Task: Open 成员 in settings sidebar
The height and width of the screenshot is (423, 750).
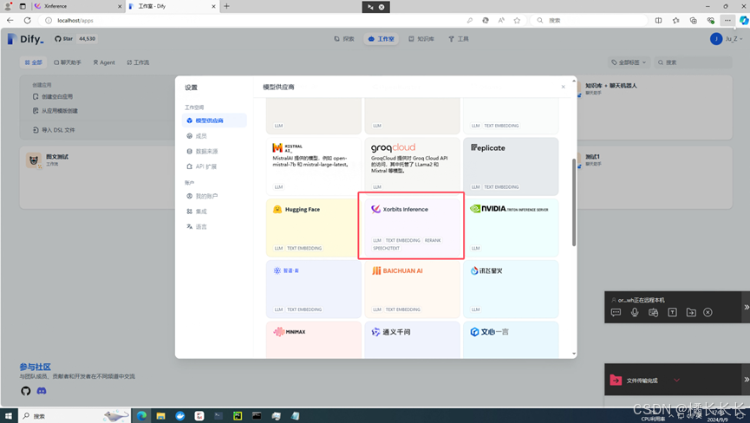Action: click(x=214, y=136)
